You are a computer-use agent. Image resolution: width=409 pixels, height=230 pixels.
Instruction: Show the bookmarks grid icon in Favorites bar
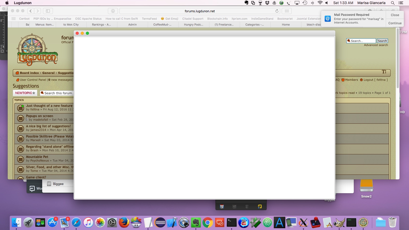tap(14, 19)
